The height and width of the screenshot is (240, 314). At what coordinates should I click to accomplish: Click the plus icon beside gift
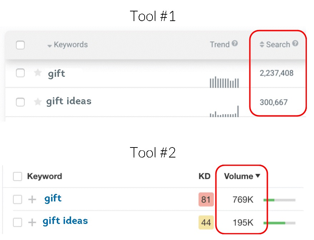[33, 199]
